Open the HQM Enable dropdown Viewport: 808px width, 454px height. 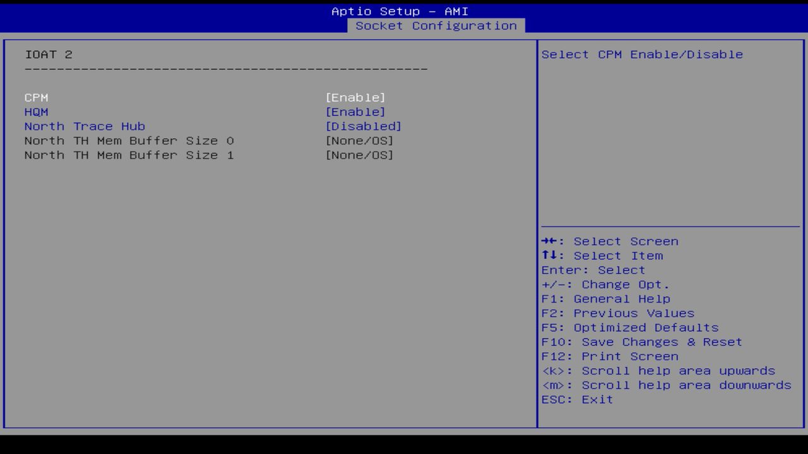coord(357,112)
